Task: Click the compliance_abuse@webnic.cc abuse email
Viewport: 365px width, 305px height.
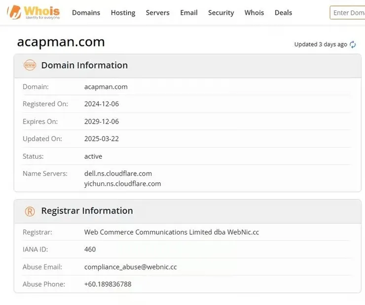Action: click(130, 267)
